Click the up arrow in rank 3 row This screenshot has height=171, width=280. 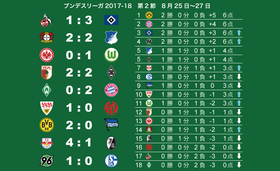click(x=239, y=33)
